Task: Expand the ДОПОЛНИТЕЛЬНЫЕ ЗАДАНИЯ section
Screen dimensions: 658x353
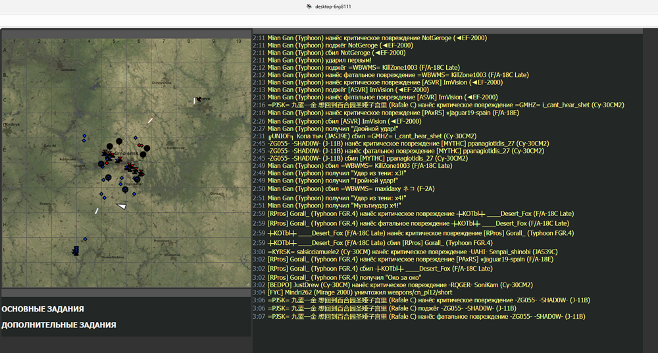Action: tap(59, 325)
